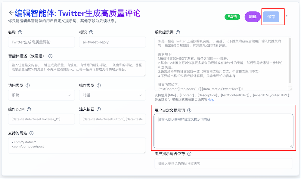301x179 pixels.
Task: Click the 注入按钮 input field
Action: [113, 119]
